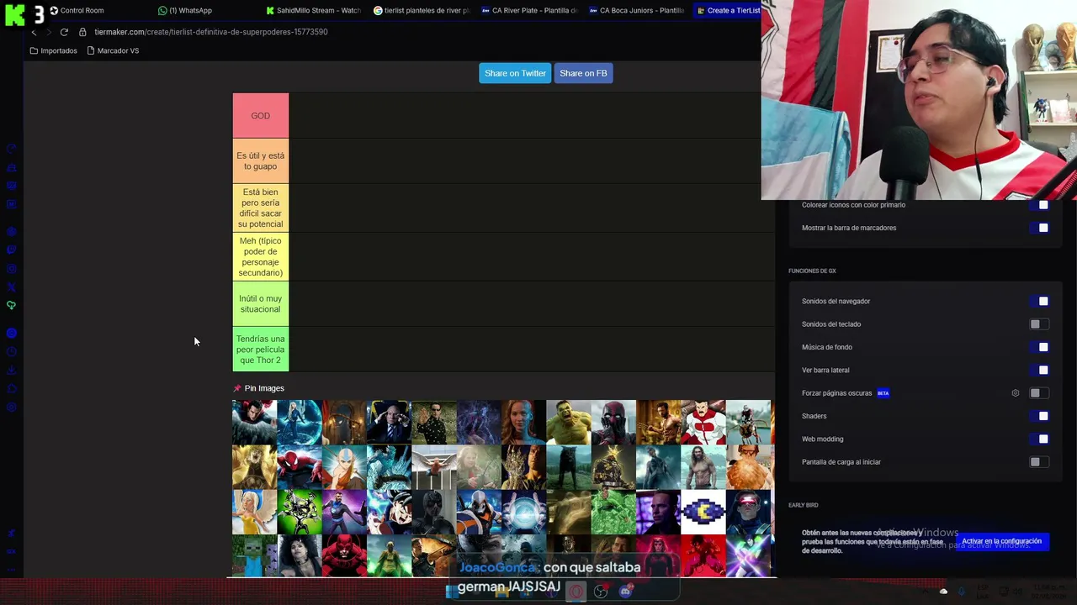
Task: Switch to the Control Room tab
Action: (77, 11)
